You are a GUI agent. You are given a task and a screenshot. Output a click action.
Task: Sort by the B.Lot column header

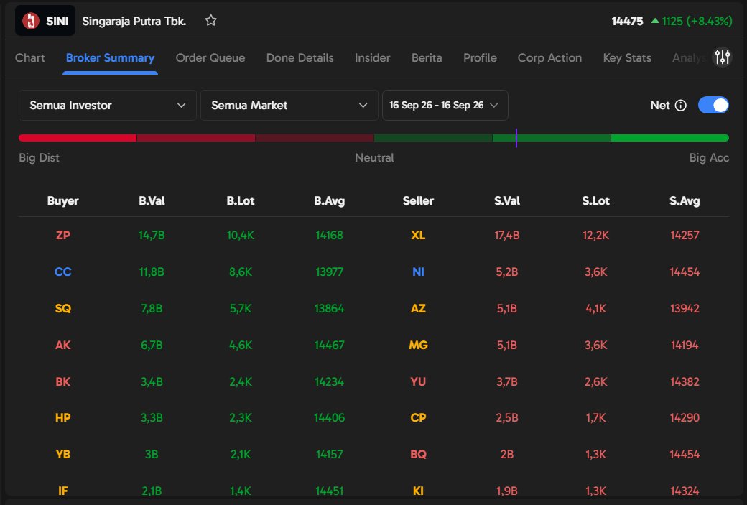(241, 200)
